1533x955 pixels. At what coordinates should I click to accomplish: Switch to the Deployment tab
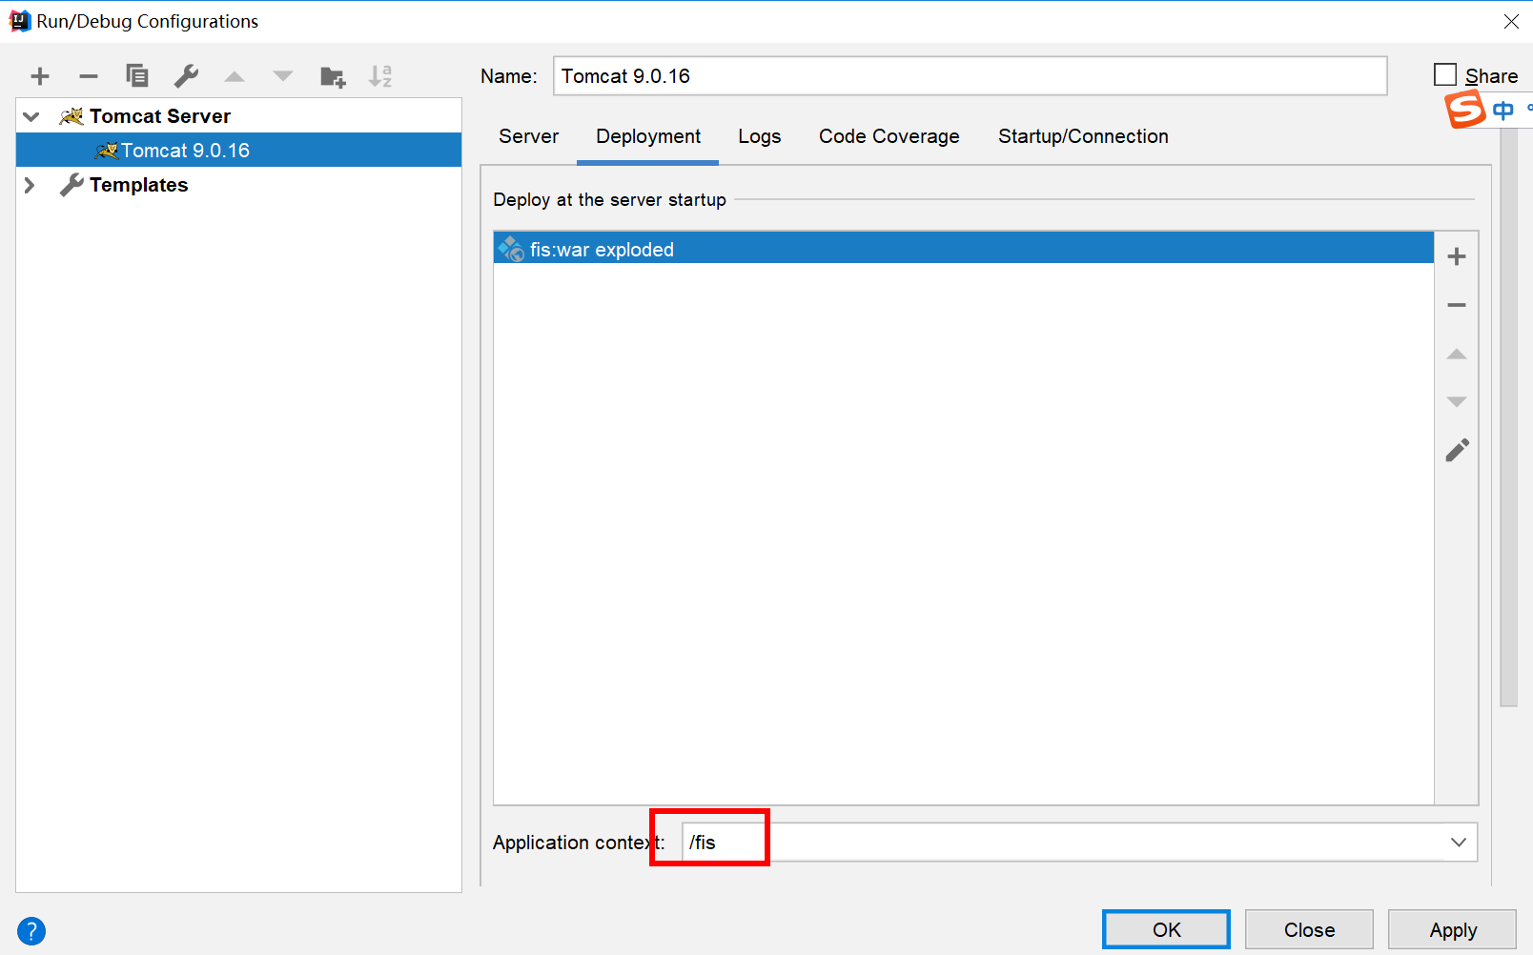click(x=648, y=136)
